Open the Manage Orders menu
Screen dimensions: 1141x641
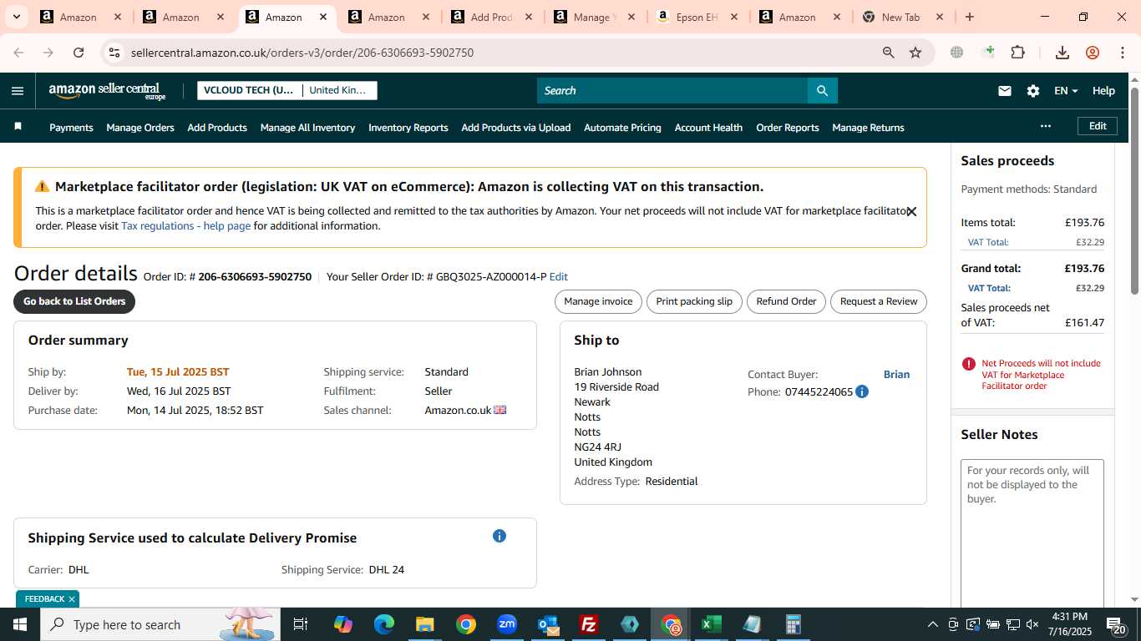pyautogui.click(x=140, y=128)
